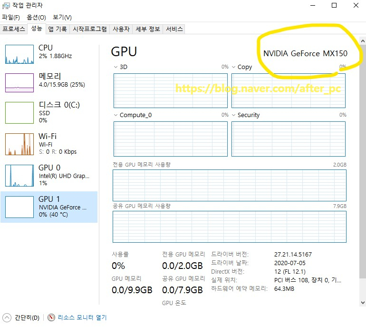Click the Task Manager title bar icon
The image size is (366, 327).
[6, 6]
